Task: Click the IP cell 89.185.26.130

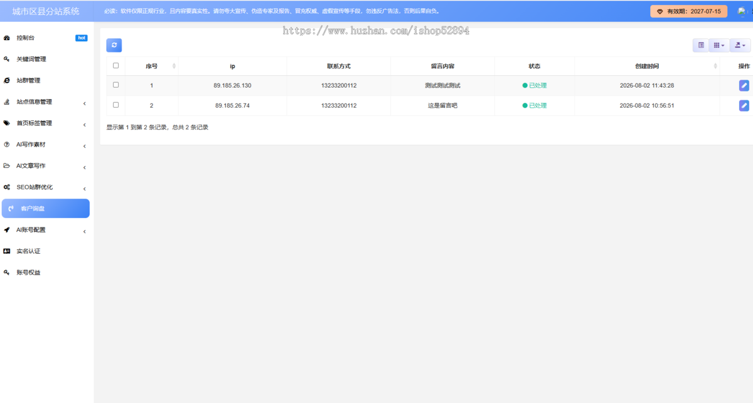Action: [232, 85]
